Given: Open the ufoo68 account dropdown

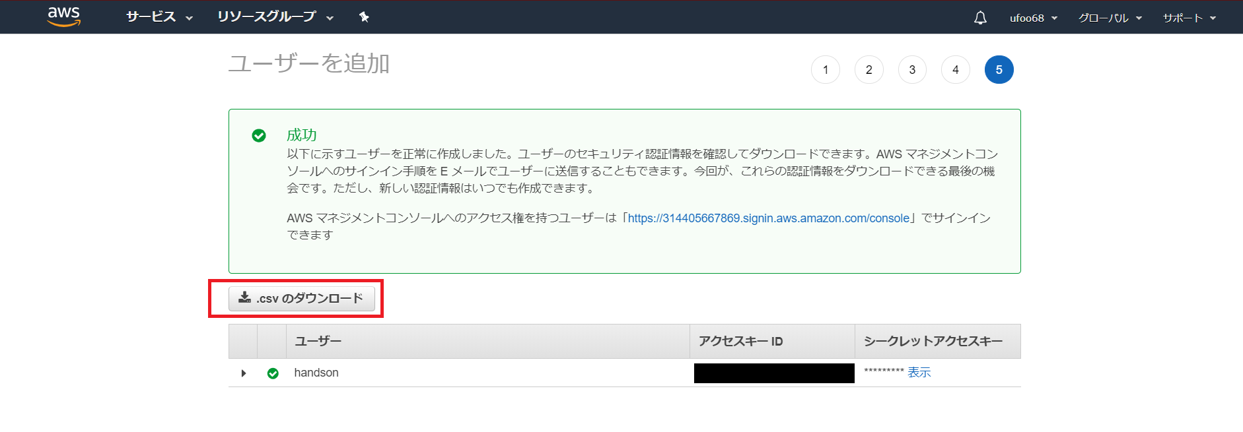Looking at the screenshot, I should (1034, 18).
